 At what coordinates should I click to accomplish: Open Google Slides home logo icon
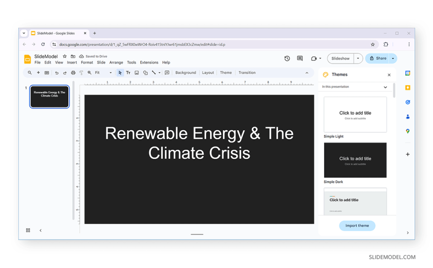27,59
